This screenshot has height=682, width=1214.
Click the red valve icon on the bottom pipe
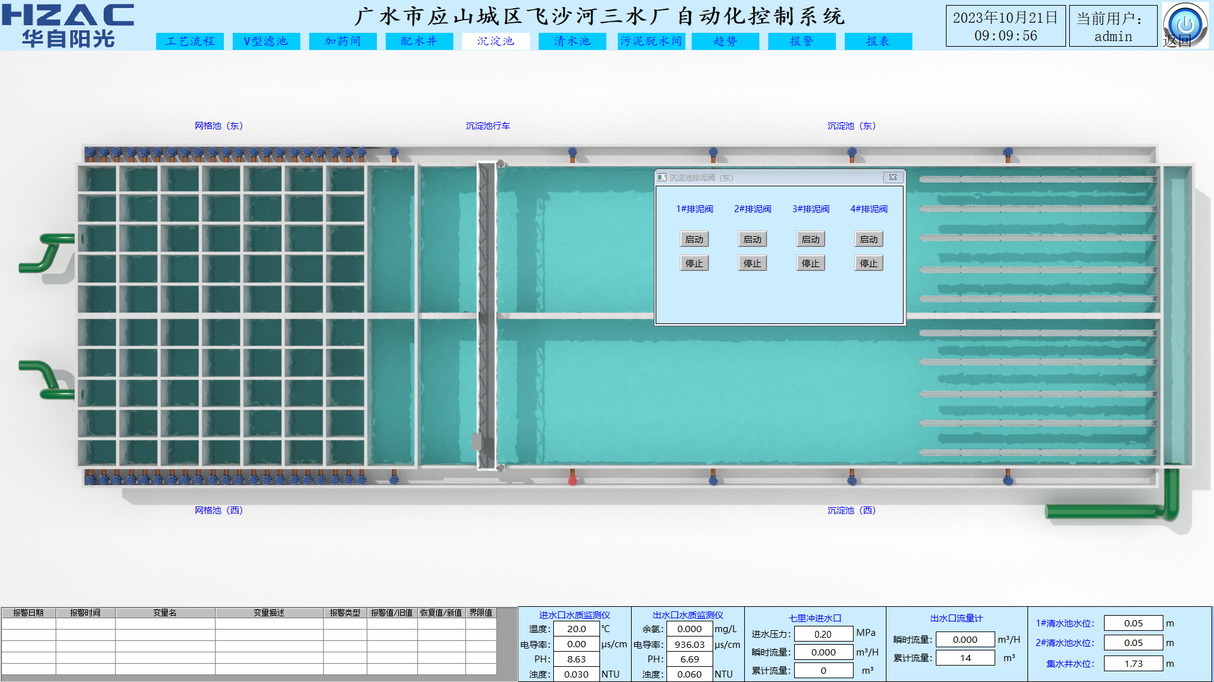[572, 481]
